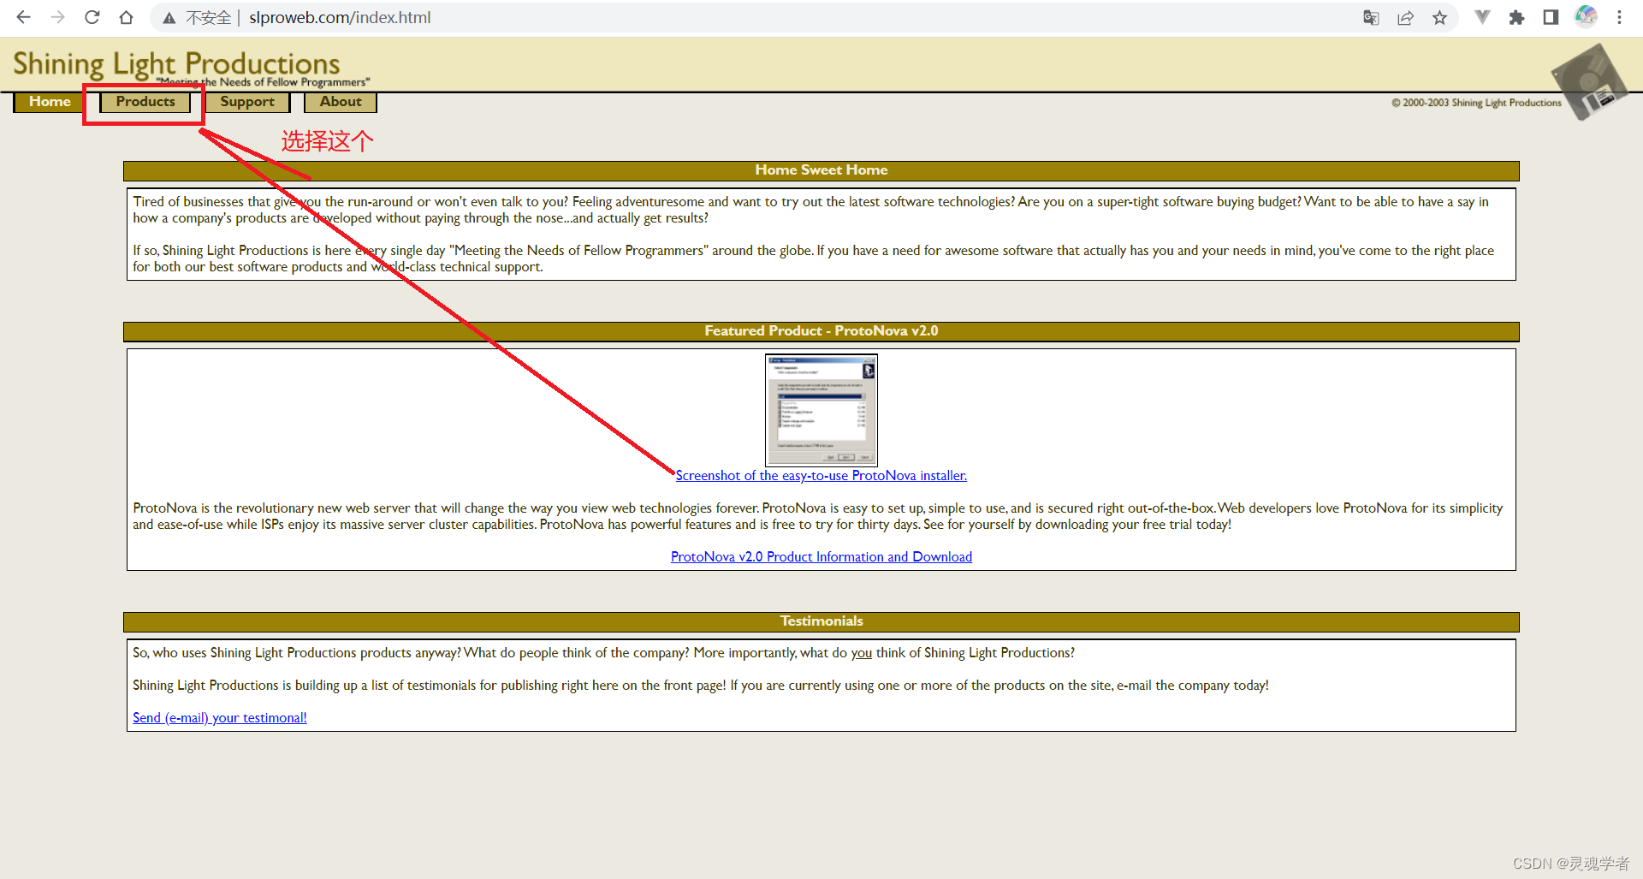Screen dimensions: 1643x879
Task: Go forward to the next page
Action: [57, 17]
